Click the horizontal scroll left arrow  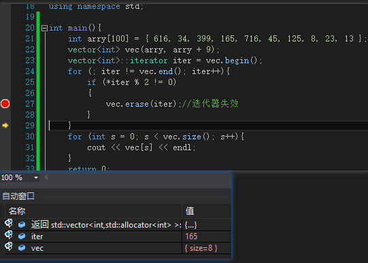[x=46, y=177]
